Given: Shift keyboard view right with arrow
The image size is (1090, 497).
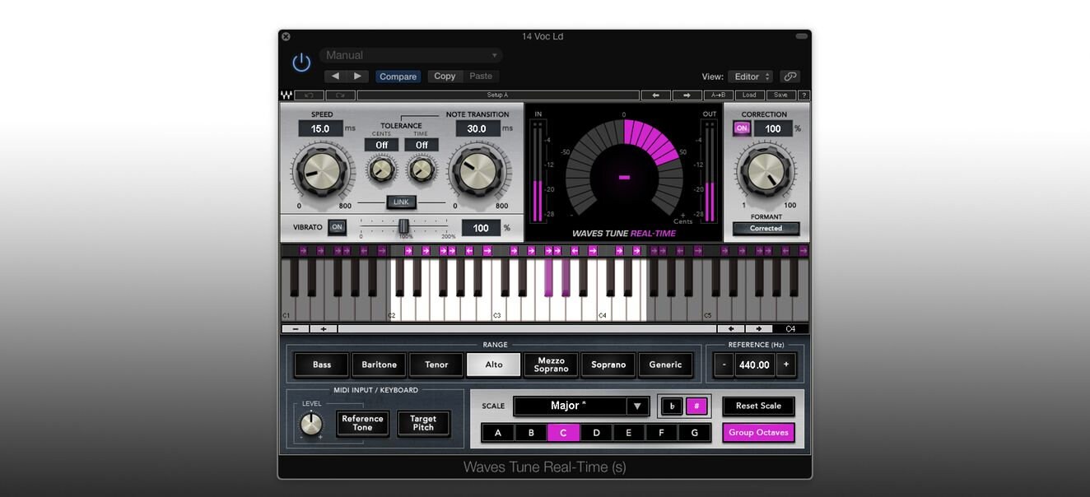Looking at the screenshot, I should 758,328.
